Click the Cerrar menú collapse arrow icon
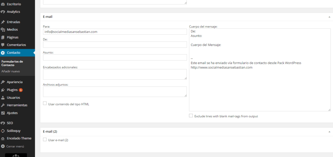This screenshot has width=333, height=157. pos(3,146)
